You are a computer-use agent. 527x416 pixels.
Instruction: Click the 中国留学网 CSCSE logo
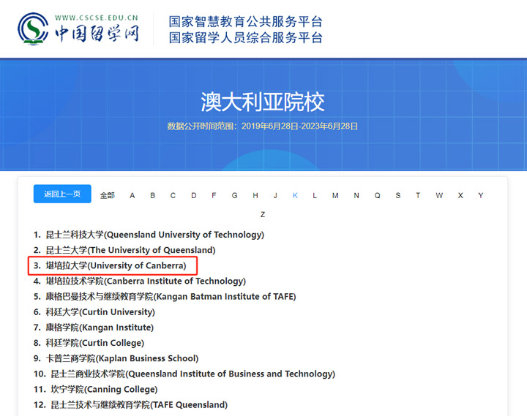point(78,29)
